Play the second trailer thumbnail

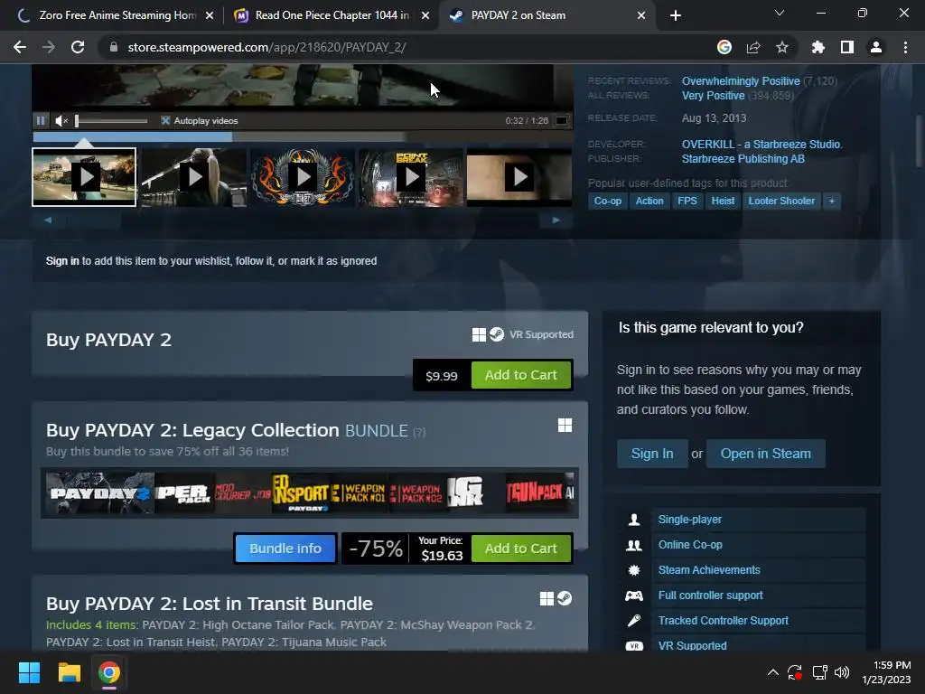click(193, 176)
